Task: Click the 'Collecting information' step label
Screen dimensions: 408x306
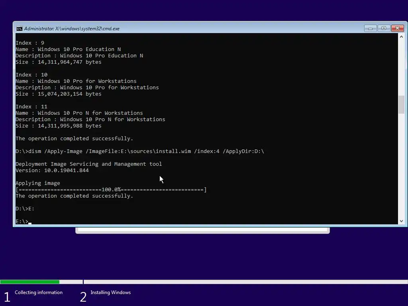Action: pos(39,292)
